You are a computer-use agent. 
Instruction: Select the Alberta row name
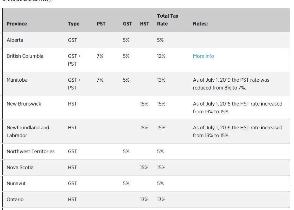[15, 40]
